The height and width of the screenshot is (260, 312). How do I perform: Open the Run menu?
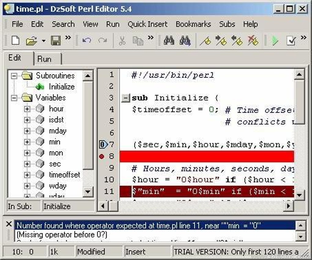(113, 24)
